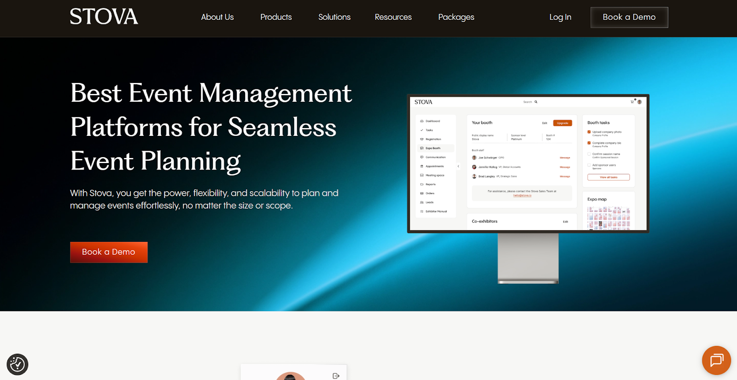Click the search magnifier in the dashboard preview

[536, 102]
